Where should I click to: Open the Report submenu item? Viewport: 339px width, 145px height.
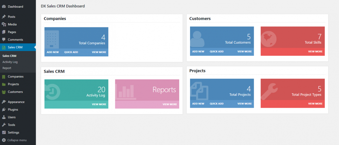[7, 68]
